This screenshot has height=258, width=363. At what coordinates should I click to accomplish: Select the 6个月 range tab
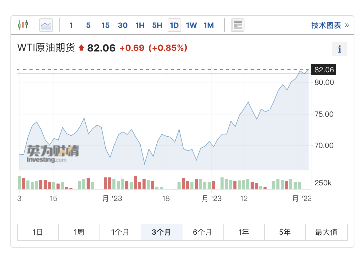pos(203,232)
